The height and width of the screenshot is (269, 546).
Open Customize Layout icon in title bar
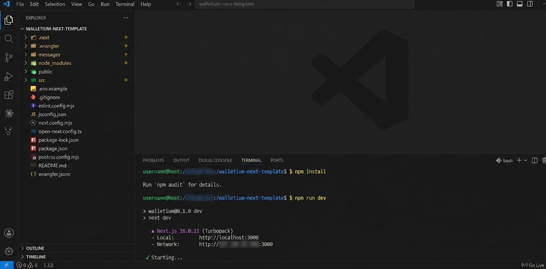[500, 4]
